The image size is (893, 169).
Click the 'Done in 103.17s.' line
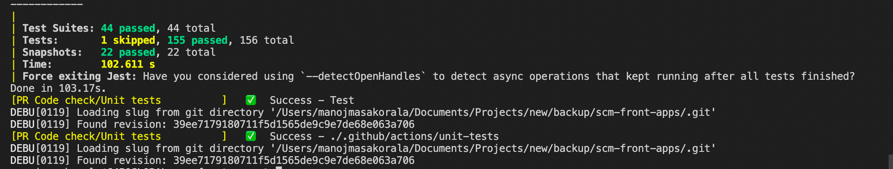(x=58, y=88)
